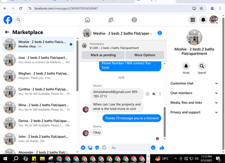225x163 pixels.
Task: Open the Facebook logo home link
Action: click(x=8, y=20)
